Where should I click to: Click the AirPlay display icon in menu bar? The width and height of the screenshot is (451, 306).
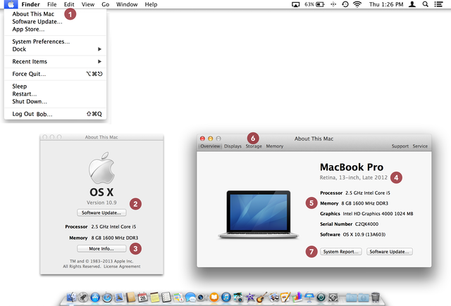[x=296, y=5]
